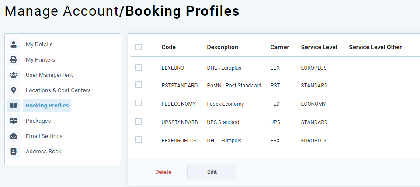Click the Address Book contact icon

pyautogui.click(x=14, y=151)
